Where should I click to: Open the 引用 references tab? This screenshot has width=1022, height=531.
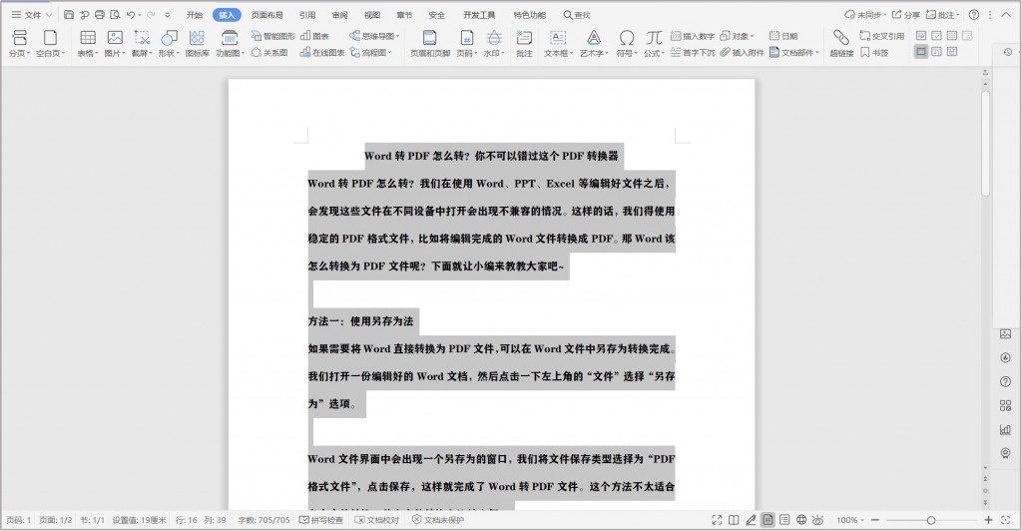(x=307, y=14)
